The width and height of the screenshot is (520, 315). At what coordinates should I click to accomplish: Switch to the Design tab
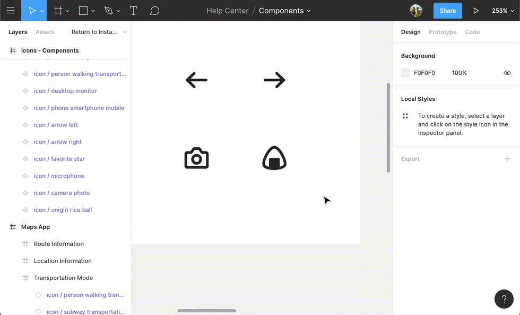point(411,32)
